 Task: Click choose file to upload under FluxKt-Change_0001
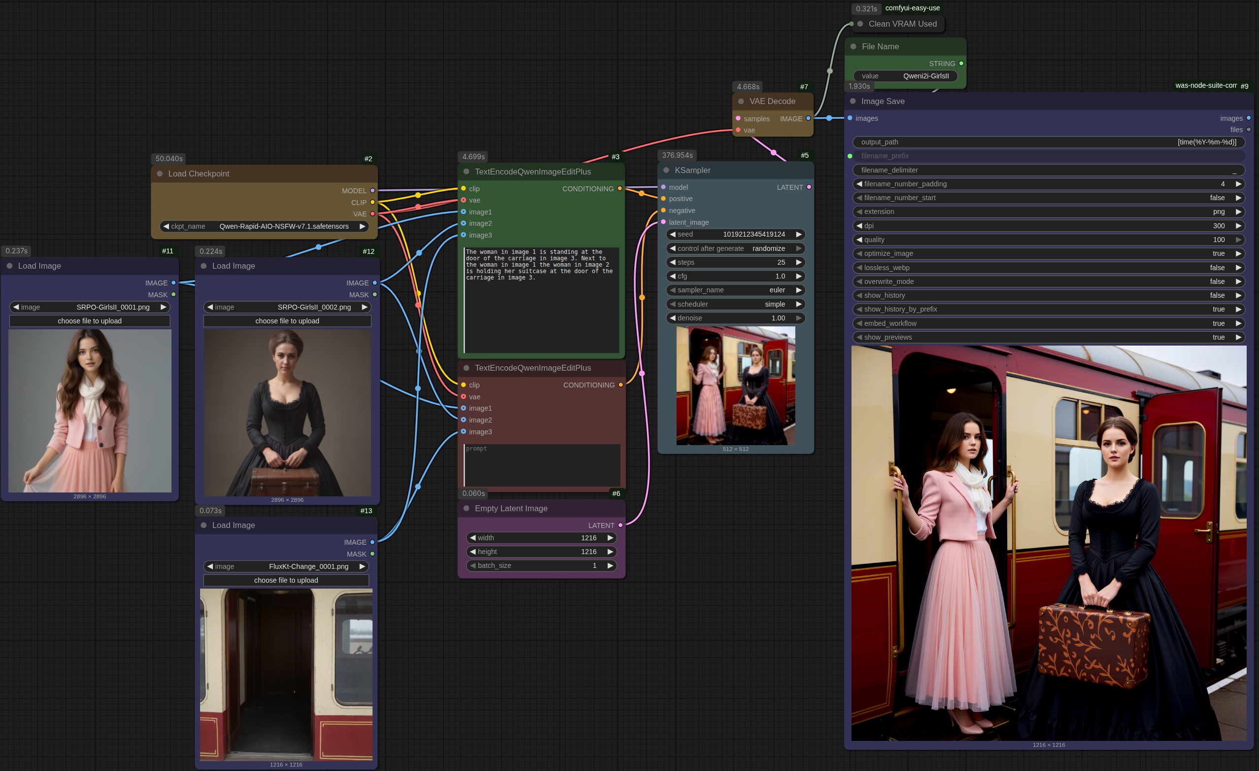coord(286,580)
